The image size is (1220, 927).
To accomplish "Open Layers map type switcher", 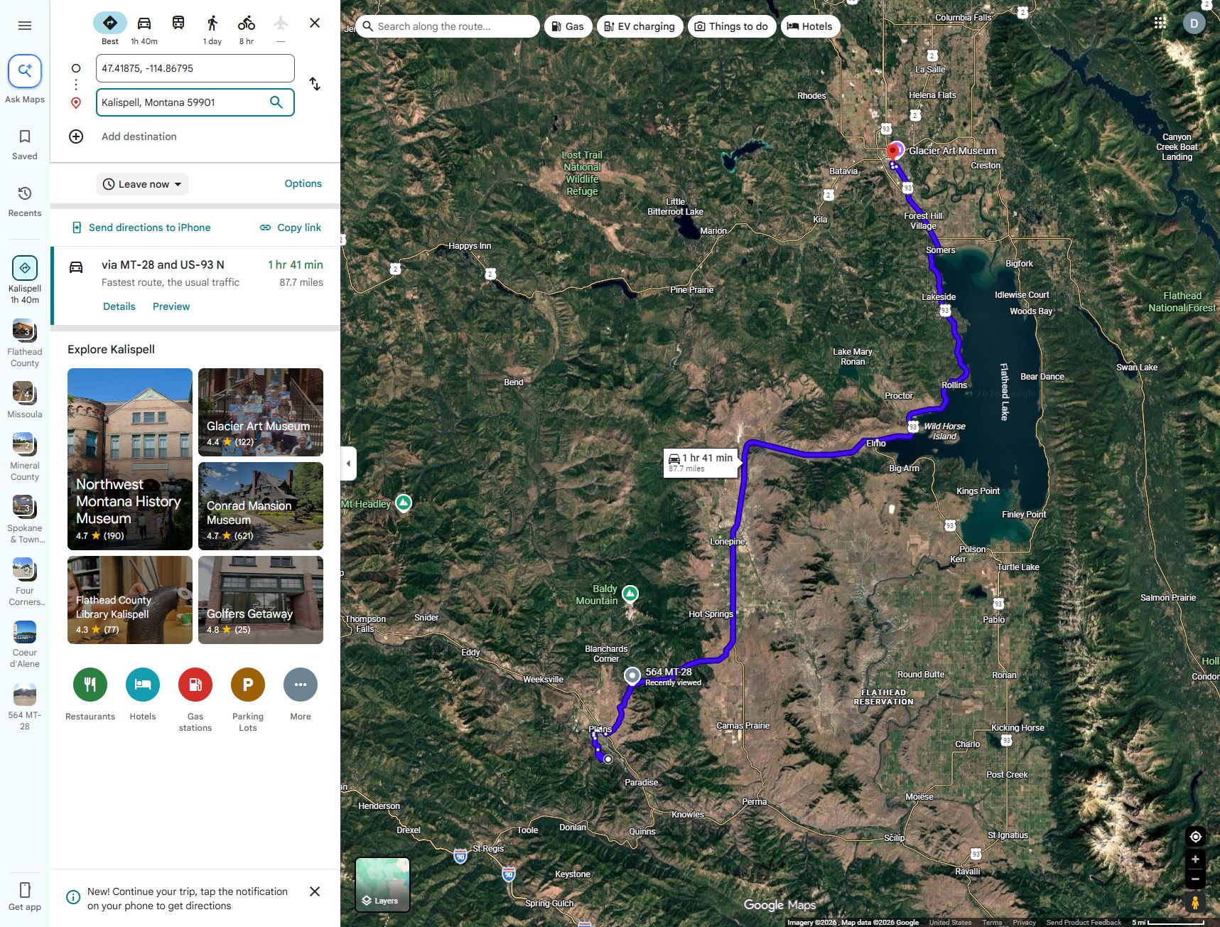I will (382, 884).
